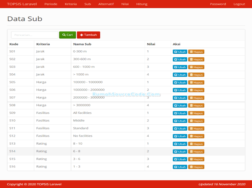Click Hapus for S09 All facilities

tap(196, 113)
